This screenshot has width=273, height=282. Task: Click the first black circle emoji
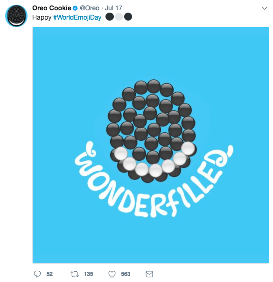click(110, 17)
